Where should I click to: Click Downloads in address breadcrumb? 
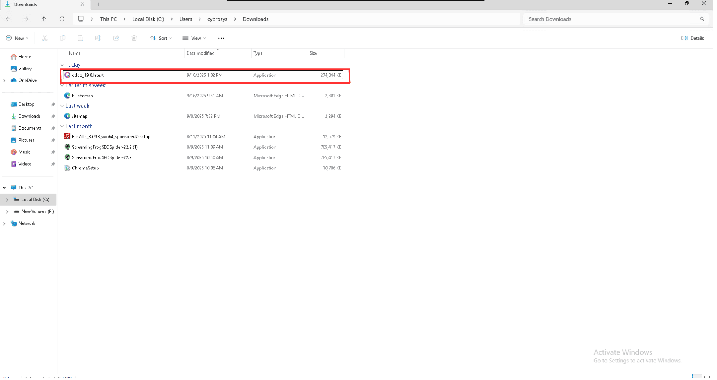tap(257, 19)
